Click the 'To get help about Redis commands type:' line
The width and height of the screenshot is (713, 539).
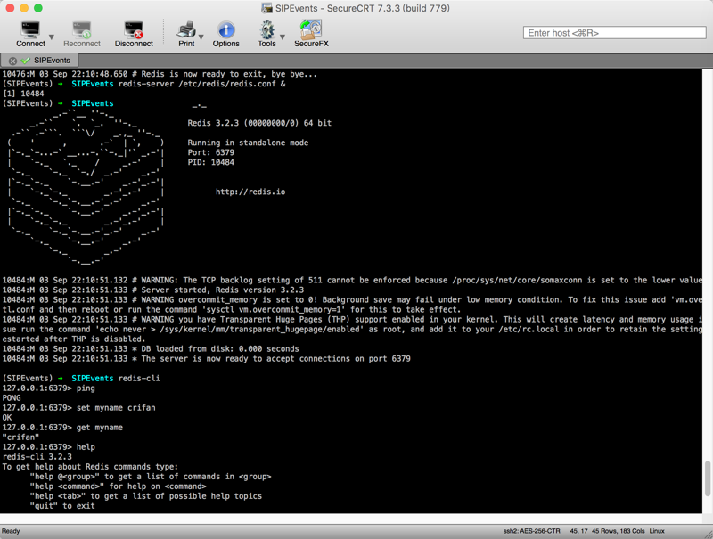pos(90,467)
